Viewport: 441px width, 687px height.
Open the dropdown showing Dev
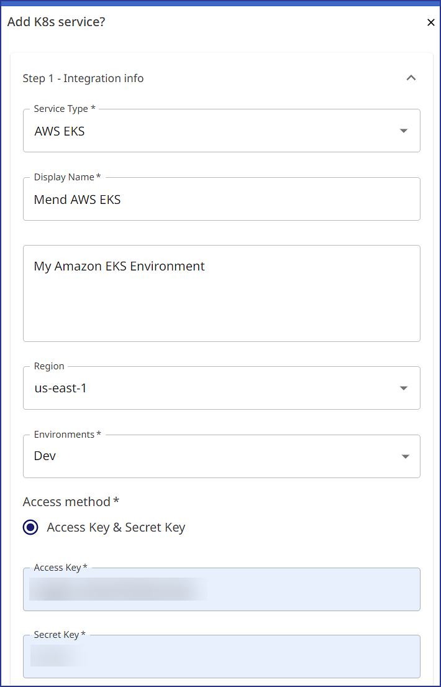(x=211, y=456)
